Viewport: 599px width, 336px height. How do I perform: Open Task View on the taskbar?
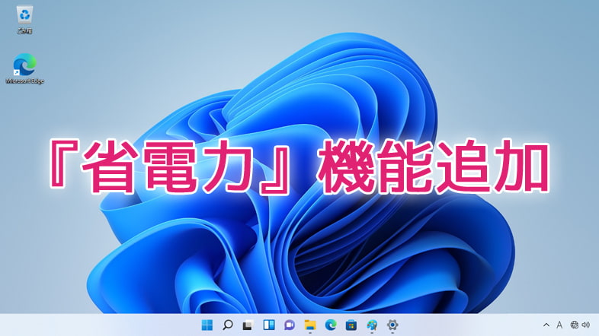(x=248, y=325)
